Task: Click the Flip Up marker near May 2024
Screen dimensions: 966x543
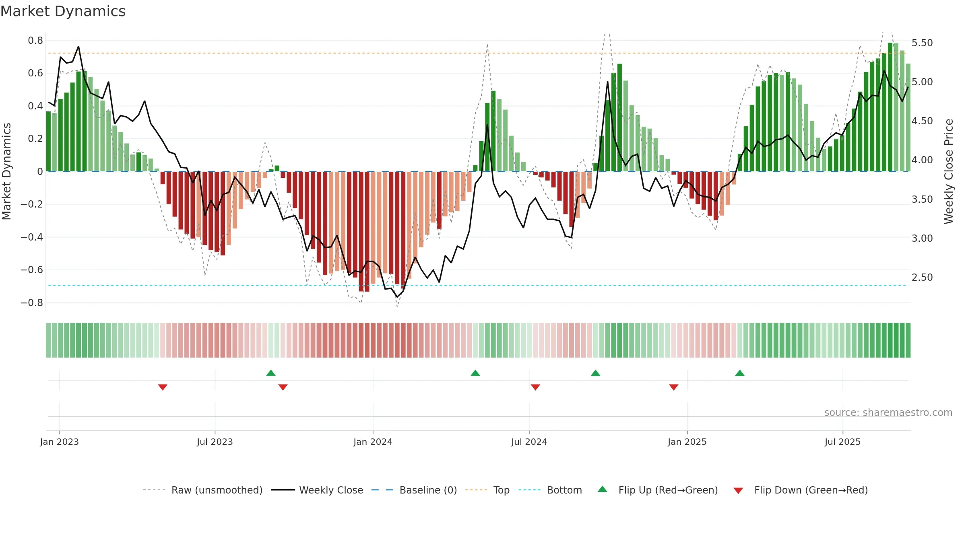Action: point(475,373)
